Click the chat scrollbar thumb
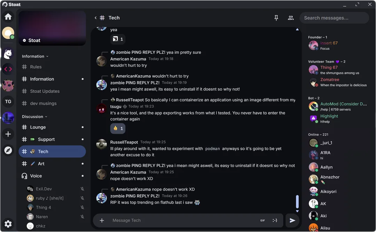This screenshot has width=376, height=232. [297, 201]
